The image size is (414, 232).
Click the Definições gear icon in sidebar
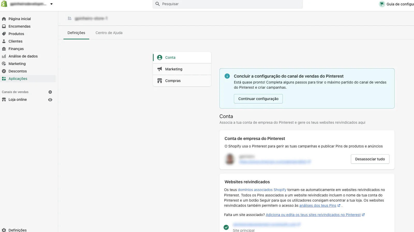[4, 230]
